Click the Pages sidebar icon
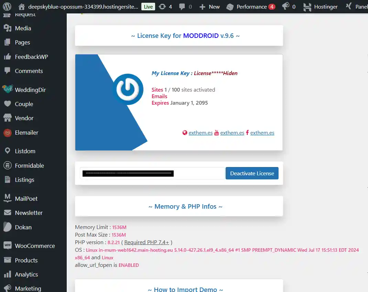The height and width of the screenshot is (292, 368). [x=8, y=42]
